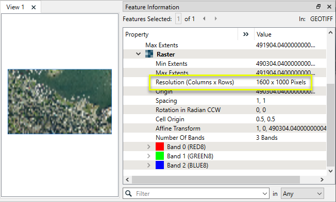Open the Filter history dropdown arrow
The image size is (336, 202).
265,194
